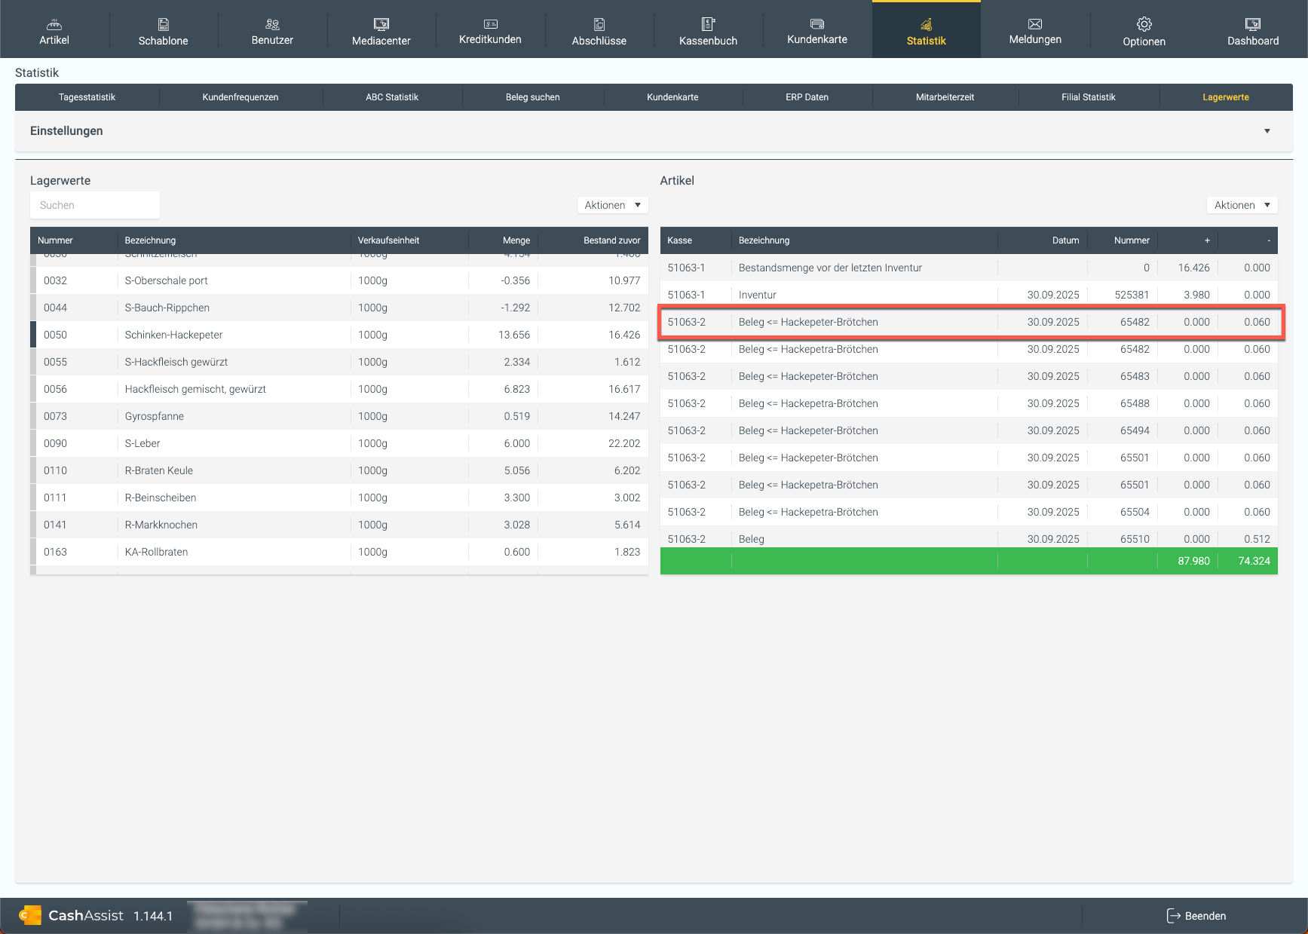The image size is (1308, 934).
Task: Open the Mitarbeiterzeit tab
Action: [945, 97]
